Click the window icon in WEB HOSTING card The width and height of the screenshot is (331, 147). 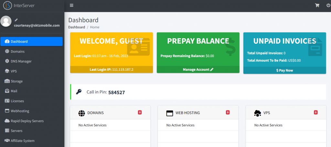point(169,113)
